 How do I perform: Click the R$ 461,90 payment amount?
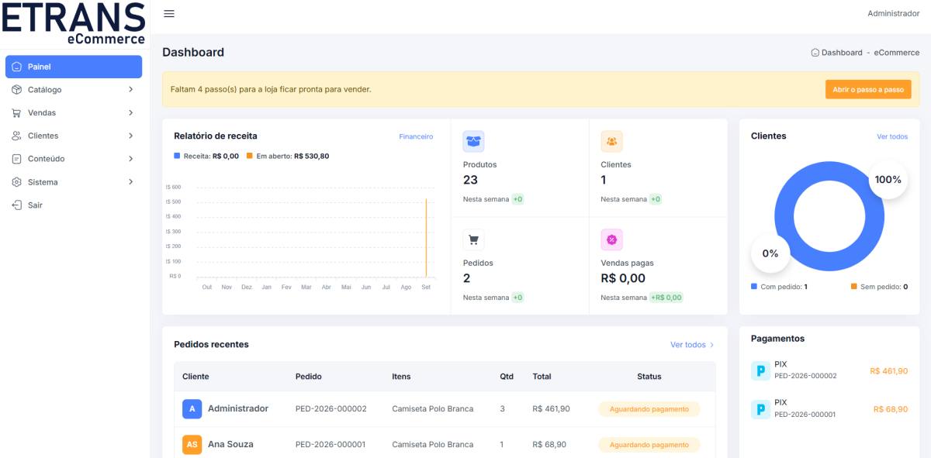click(889, 371)
